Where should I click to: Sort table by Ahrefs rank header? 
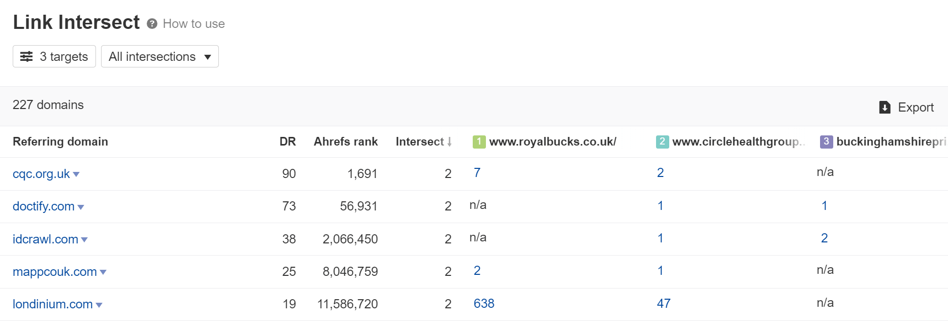point(345,142)
